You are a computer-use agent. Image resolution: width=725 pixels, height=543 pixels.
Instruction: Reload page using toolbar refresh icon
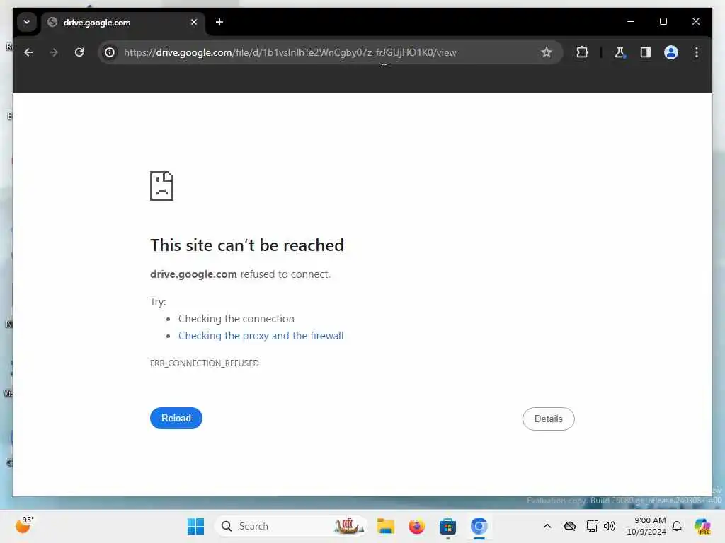tap(79, 52)
